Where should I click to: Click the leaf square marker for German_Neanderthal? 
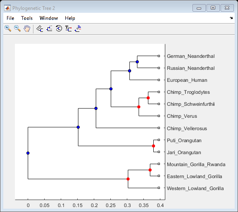159,56
